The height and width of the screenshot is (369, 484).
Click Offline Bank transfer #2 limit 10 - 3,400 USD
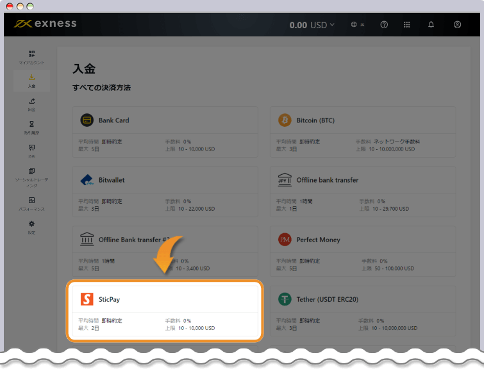(192, 268)
